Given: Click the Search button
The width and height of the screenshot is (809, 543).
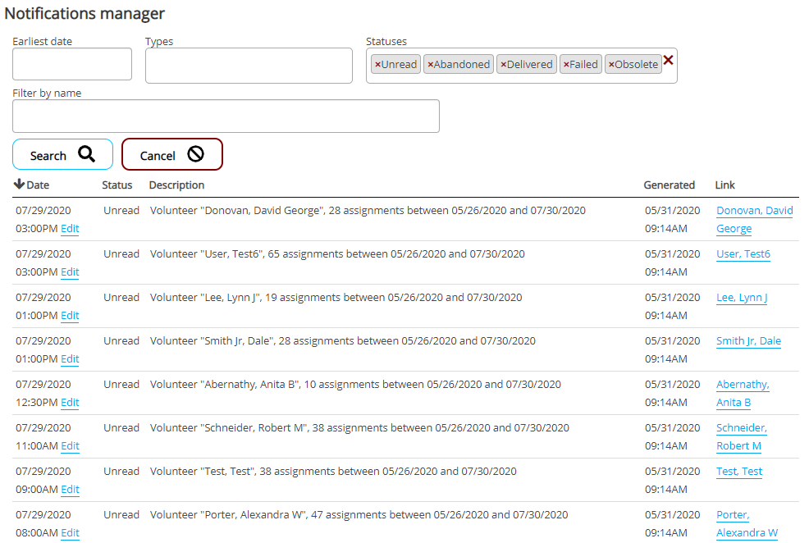Looking at the screenshot, I should click(x=62, y=155).
